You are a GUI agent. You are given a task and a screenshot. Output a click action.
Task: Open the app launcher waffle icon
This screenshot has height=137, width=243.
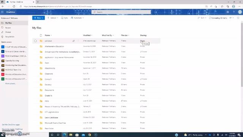[2, 12]
